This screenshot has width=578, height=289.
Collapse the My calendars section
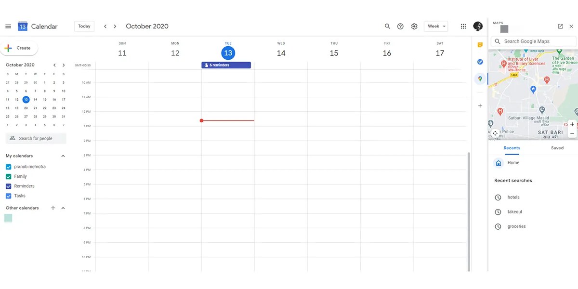(x=63, y=156)
